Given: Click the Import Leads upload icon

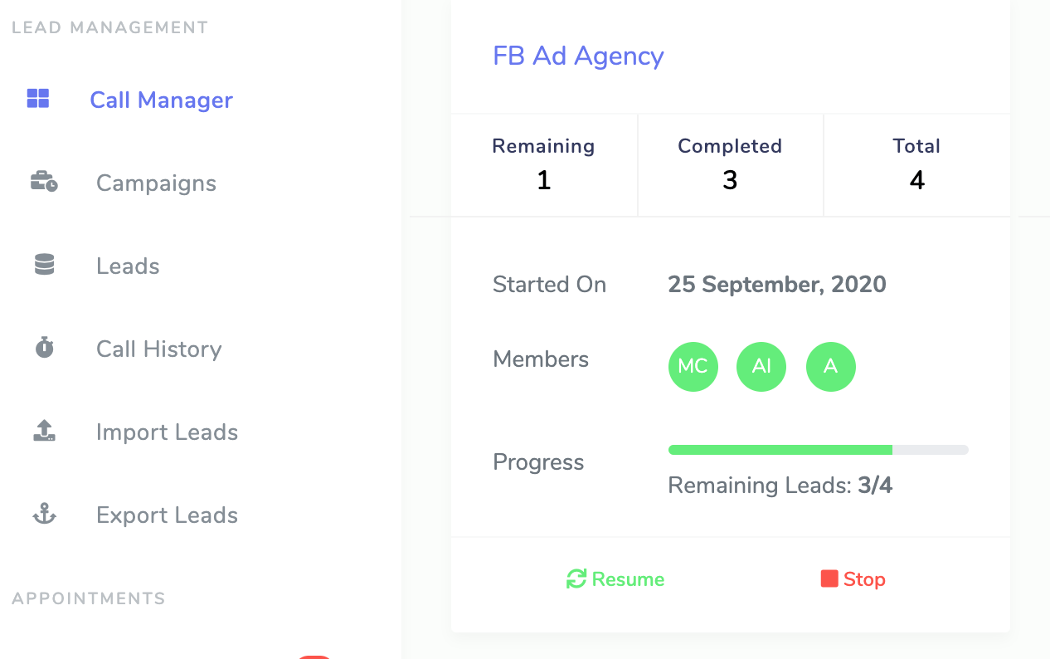Looking at the screenshot, I should pos(44,431).
